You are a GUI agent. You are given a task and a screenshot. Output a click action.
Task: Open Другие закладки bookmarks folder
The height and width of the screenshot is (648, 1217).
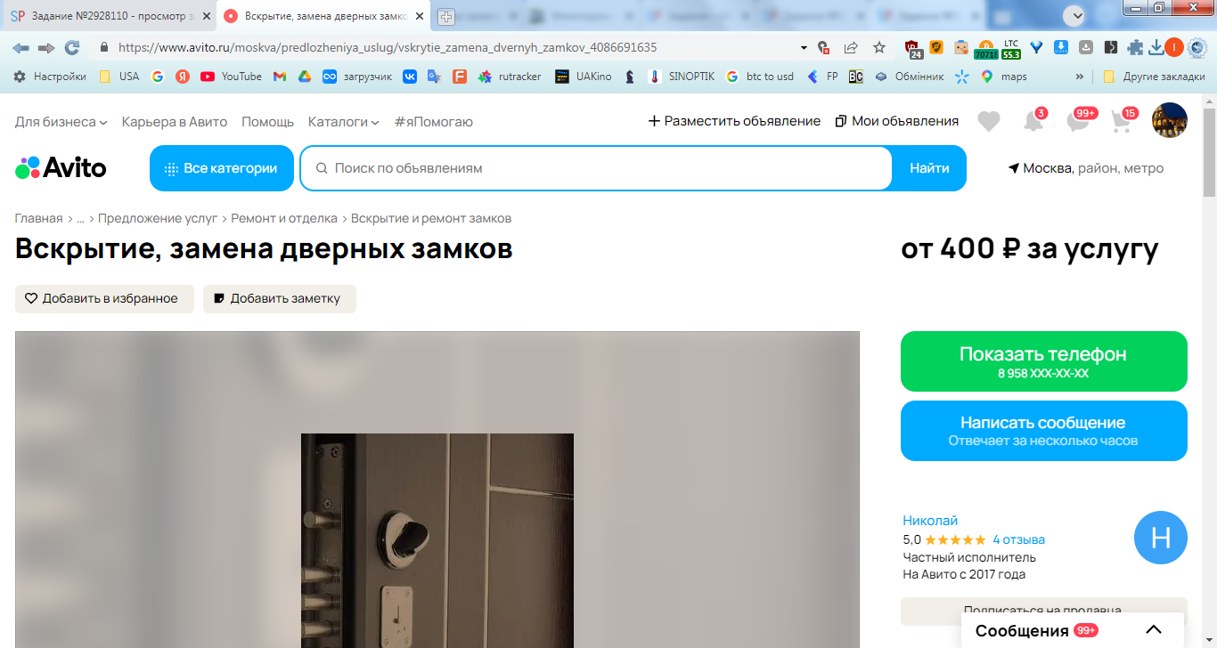pos(1154,77)
